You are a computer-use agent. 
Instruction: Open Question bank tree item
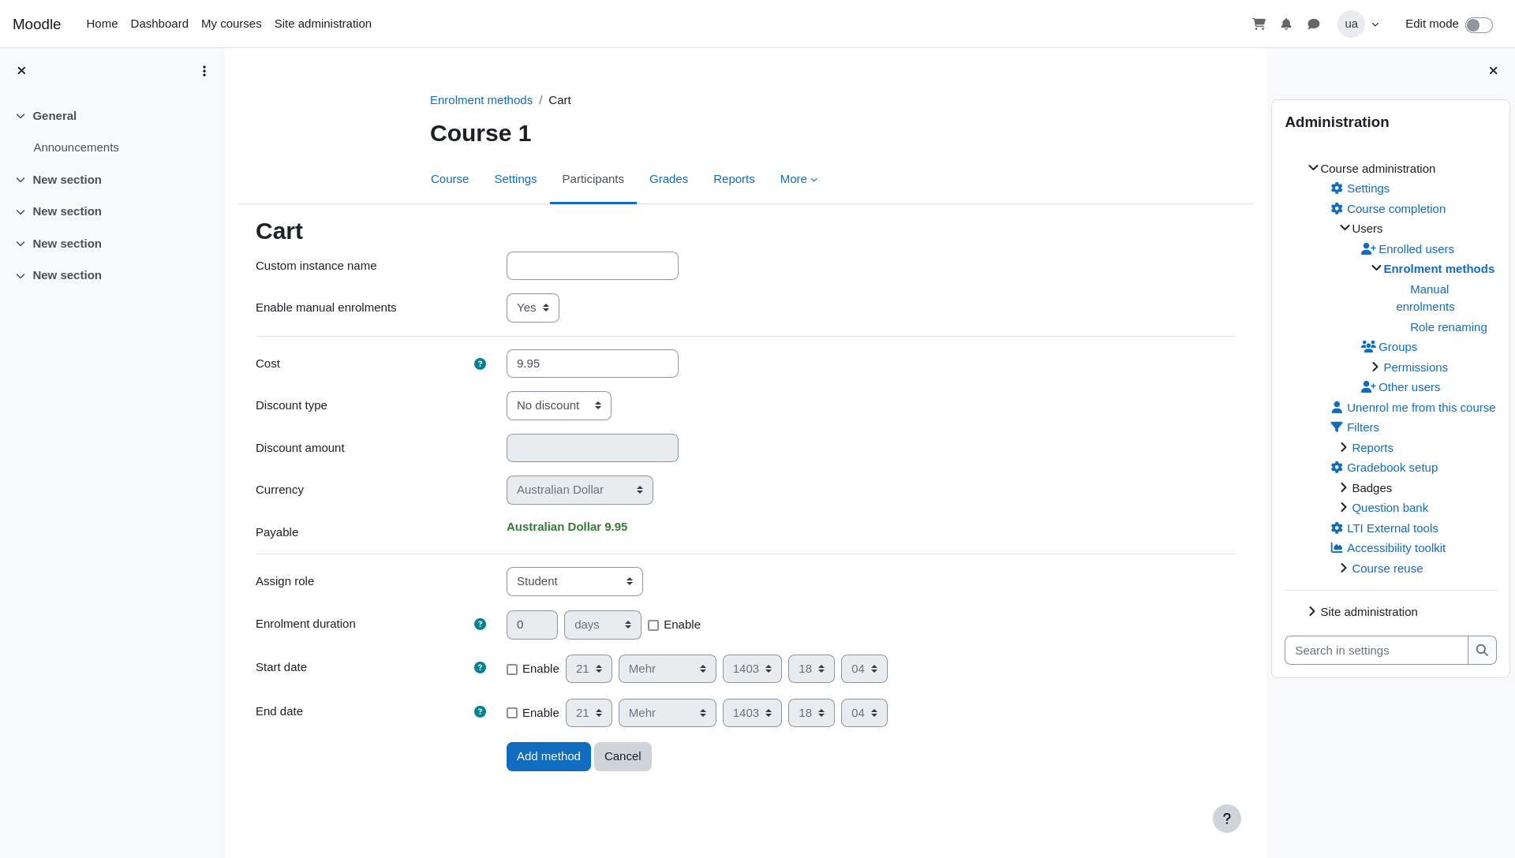(1390, 508)
